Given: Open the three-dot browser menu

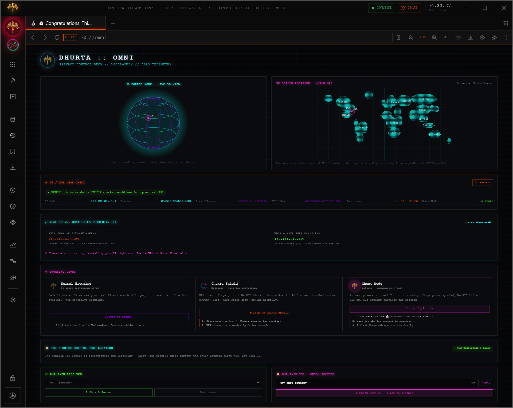Looking at the screenshot, I should tap(506, 38).
